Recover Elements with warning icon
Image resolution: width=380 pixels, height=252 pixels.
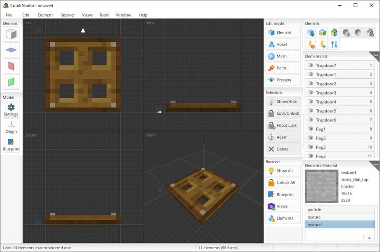coord(283,218)
